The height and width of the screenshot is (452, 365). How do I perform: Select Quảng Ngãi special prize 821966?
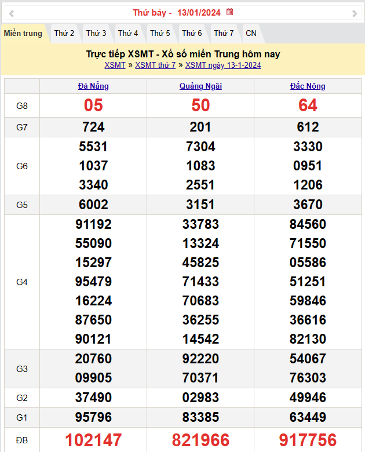[x=200, y=440]
